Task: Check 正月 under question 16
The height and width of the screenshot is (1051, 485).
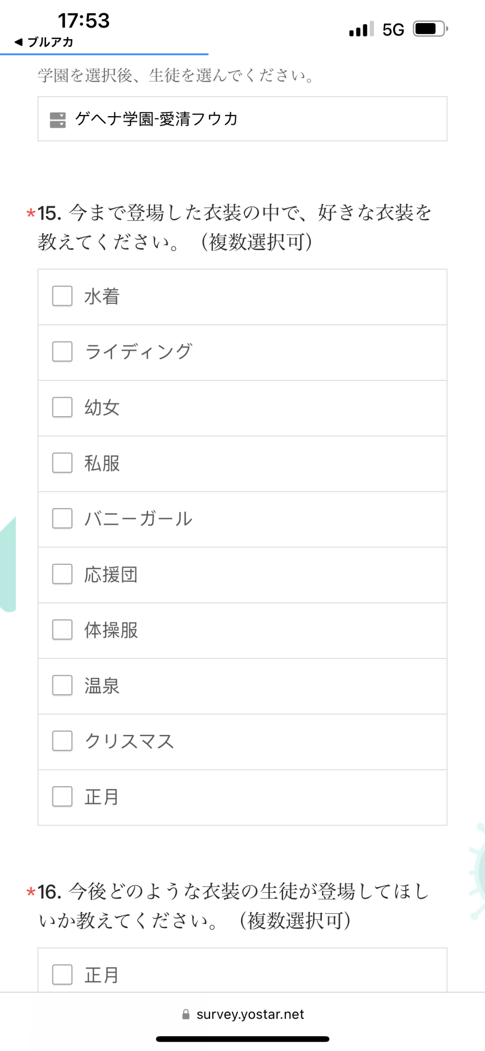Action: point(62,975)
